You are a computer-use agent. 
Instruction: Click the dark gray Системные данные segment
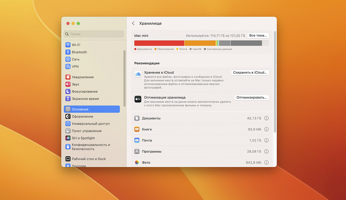(x=246, y=43)
